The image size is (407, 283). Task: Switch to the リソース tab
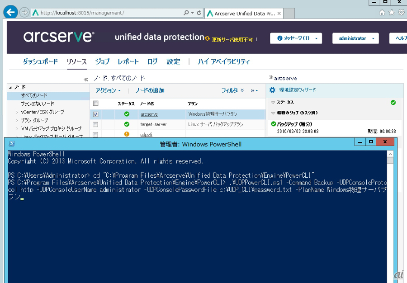[x=77, y=61]
